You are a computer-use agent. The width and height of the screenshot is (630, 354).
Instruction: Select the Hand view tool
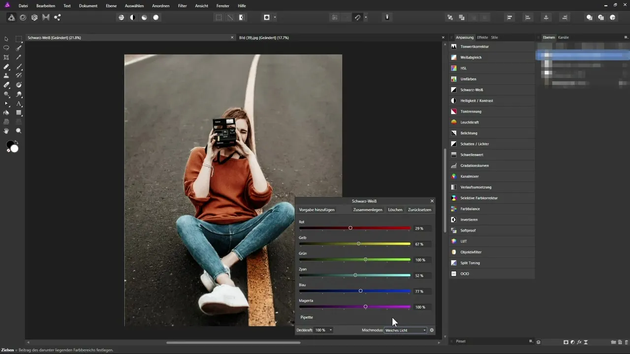[x=6, y=131]
